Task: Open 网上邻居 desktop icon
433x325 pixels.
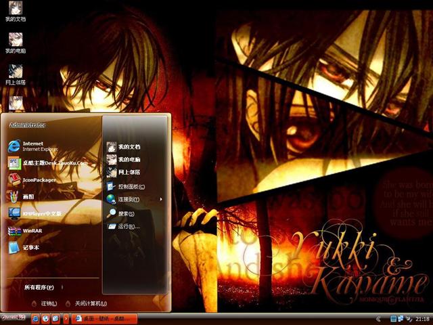Action: [15, 74]
